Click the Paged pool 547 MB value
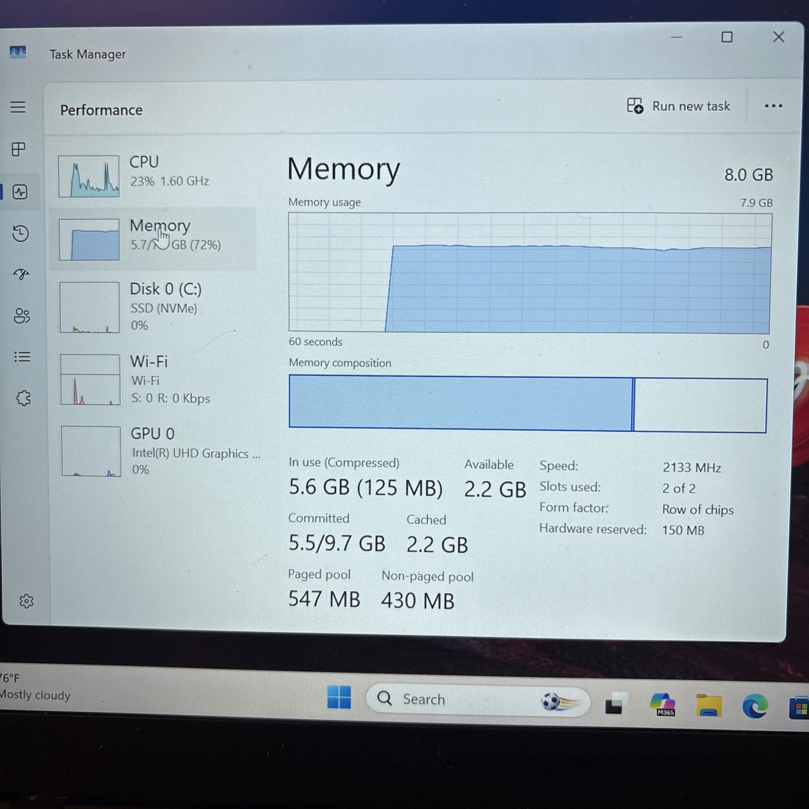The width and height of the screenshot is (809, 809). tap(324, 599)
